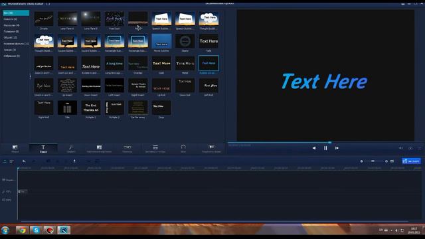425x239 pixels.
Task: Open the titles category showing (12)
Action: click(x=11, y=38)
